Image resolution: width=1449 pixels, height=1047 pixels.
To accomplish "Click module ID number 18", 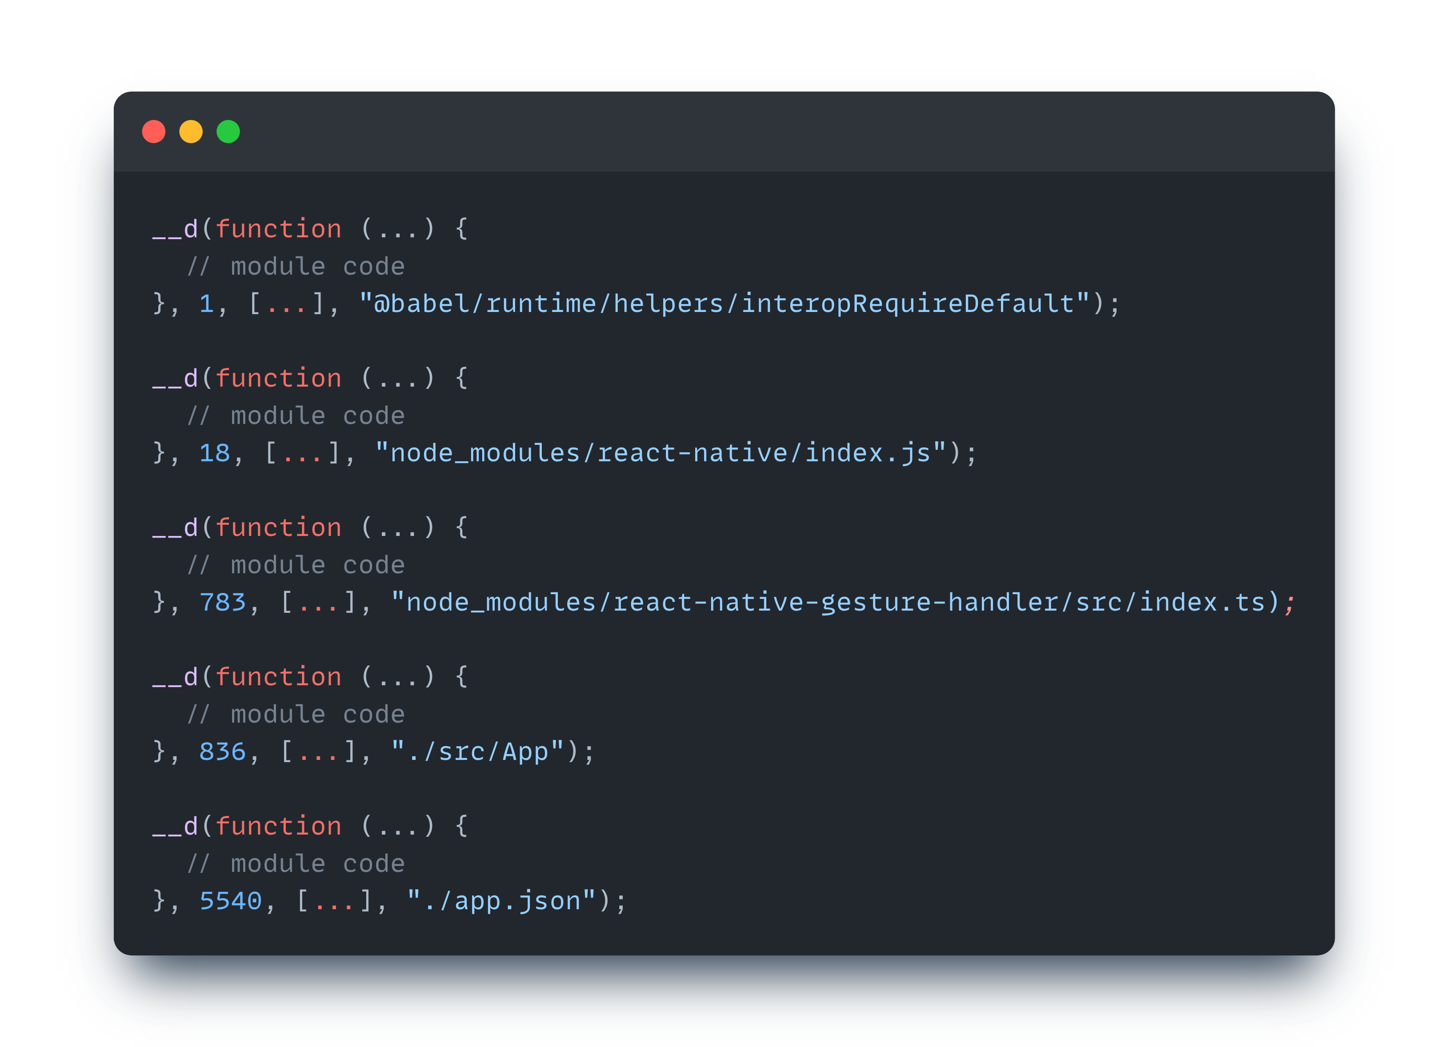I will 214,453.
